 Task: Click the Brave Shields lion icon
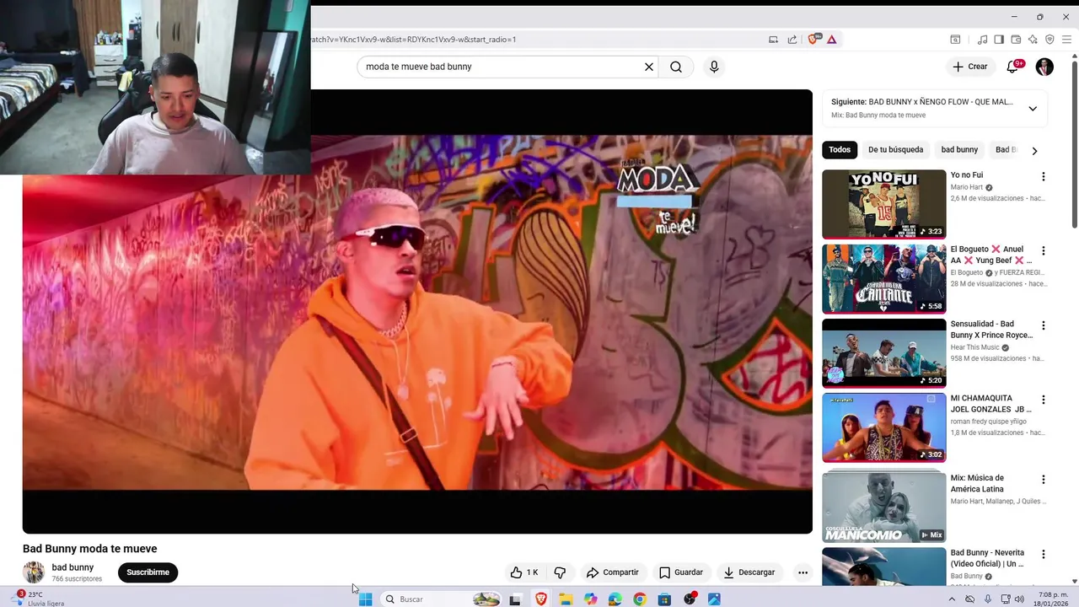813,40
